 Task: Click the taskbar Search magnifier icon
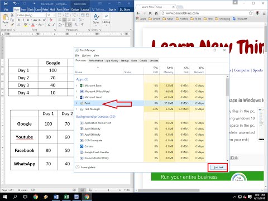point(15,197)
